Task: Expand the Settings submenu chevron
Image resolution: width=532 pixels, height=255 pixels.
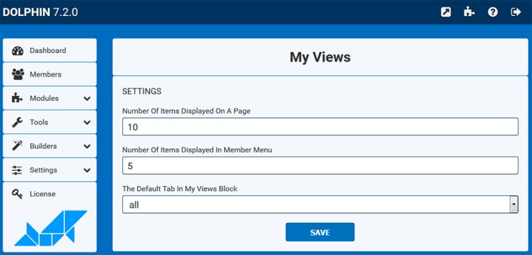Action: coord(87,171)
